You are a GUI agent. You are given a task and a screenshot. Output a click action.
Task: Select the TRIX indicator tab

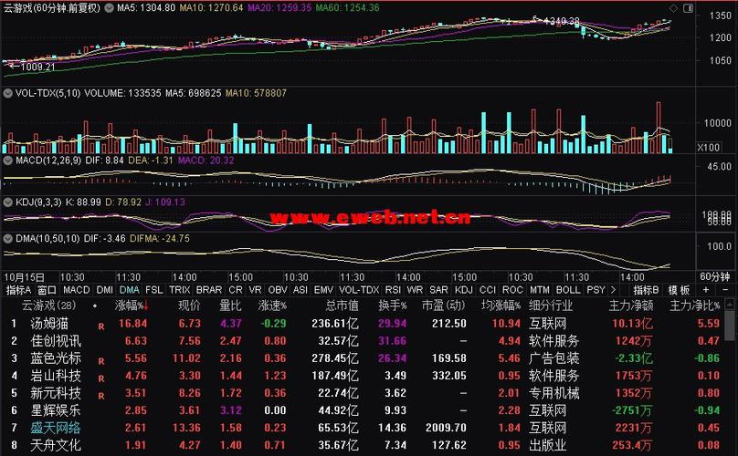(x=179, y=290)
